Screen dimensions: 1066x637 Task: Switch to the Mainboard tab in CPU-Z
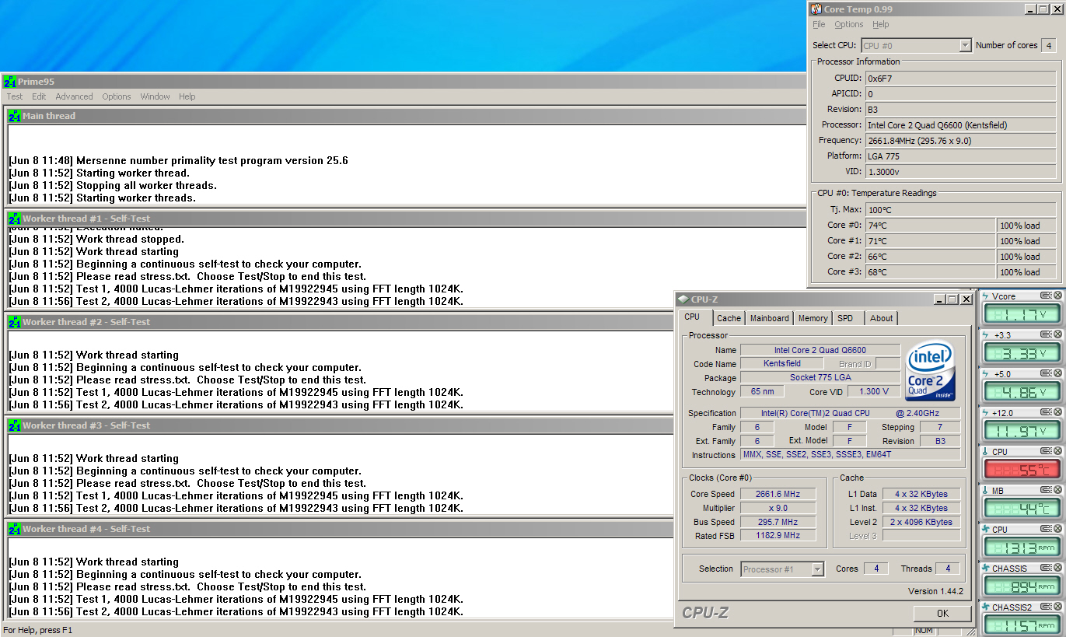click(x=769, y=318)
